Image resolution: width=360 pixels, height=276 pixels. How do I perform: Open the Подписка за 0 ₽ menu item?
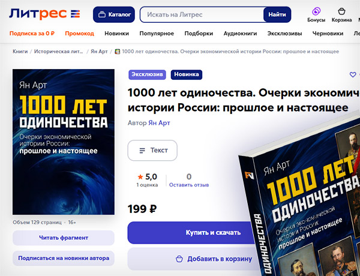[x=32, y=34]
